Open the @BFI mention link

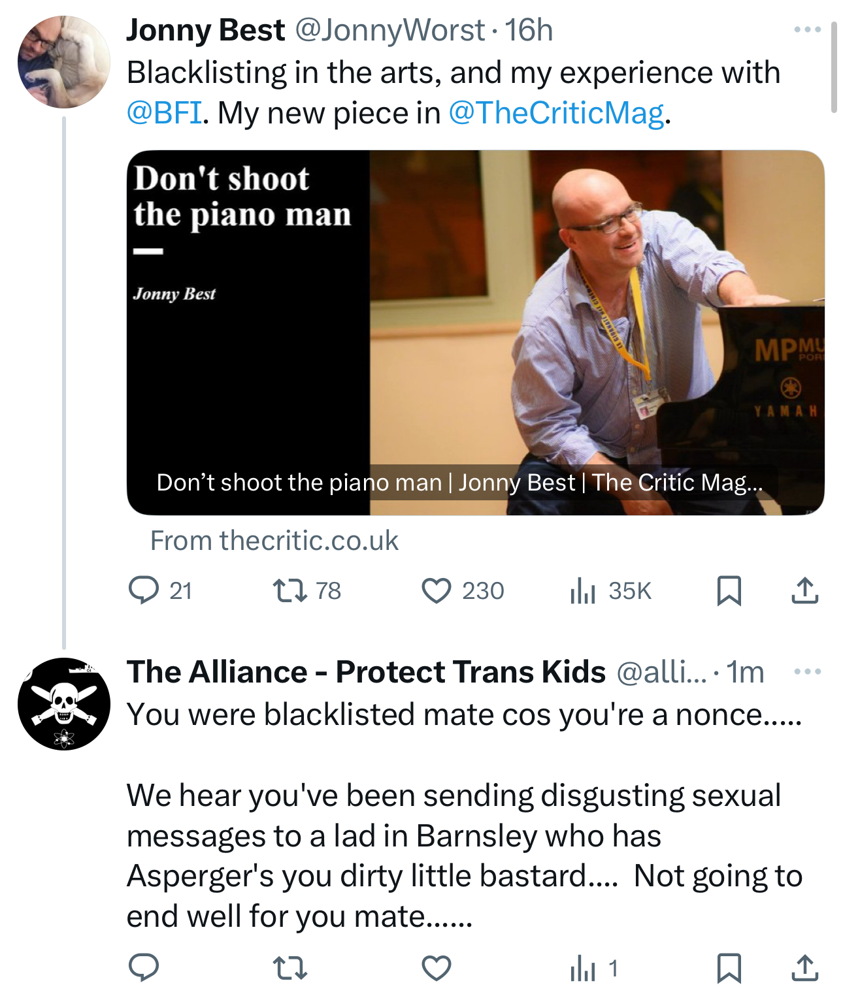pyautogui.click(x=164, y=113)
